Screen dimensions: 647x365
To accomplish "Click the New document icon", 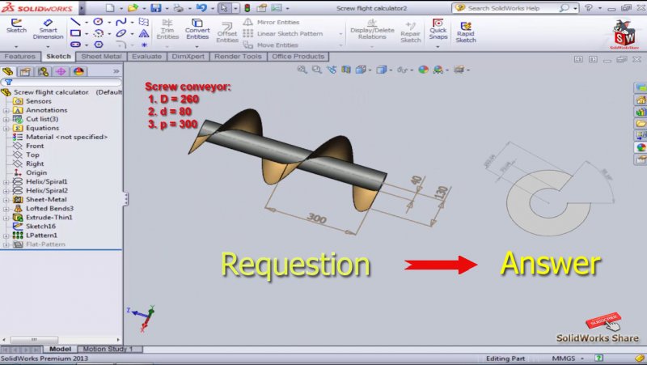I will pyautogui.click(x=110, y=8).
